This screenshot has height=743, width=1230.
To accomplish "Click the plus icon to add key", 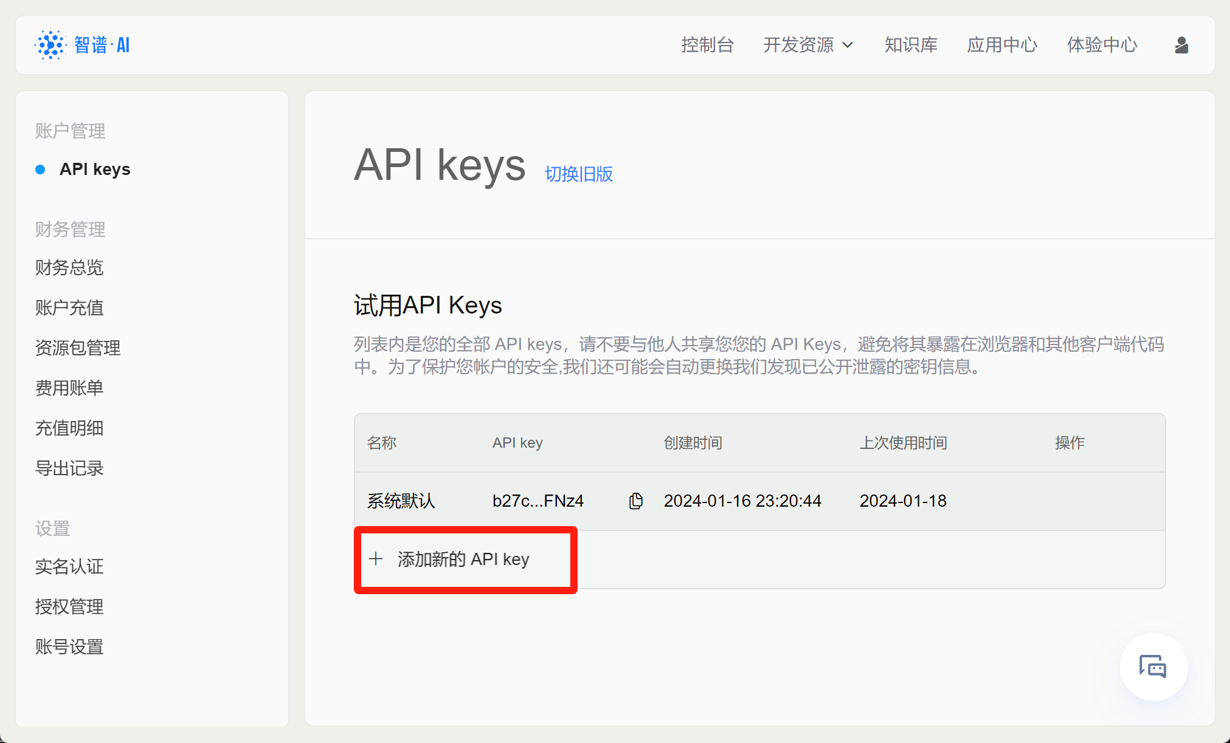I will pos(376,559).
